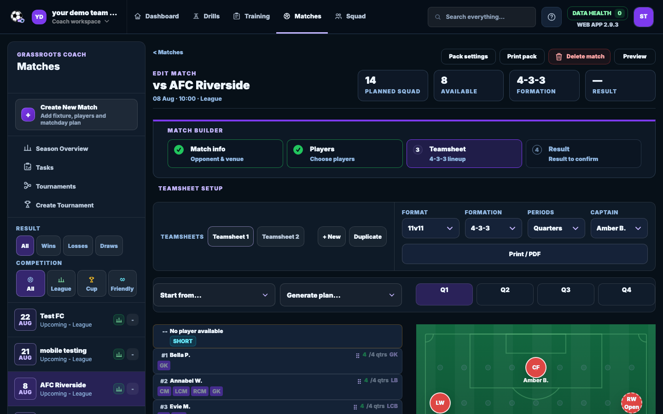
Task: Go back via the < Matches link
Action: (x=168, y=52)
